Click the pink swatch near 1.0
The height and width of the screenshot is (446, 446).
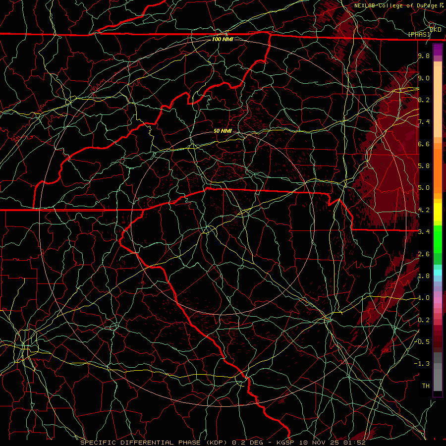pyautogui.click(x=438, y=300)
